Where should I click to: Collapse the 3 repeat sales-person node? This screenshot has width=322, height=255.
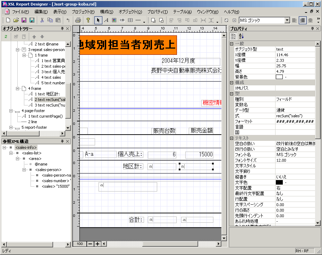[x=17, y=50]
